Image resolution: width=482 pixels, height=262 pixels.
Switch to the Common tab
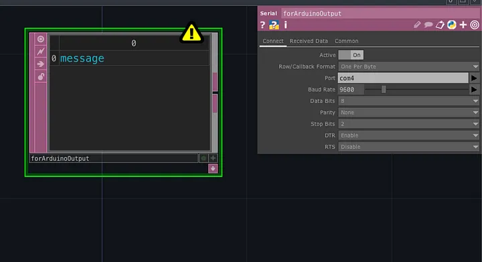tap(347, 41)
